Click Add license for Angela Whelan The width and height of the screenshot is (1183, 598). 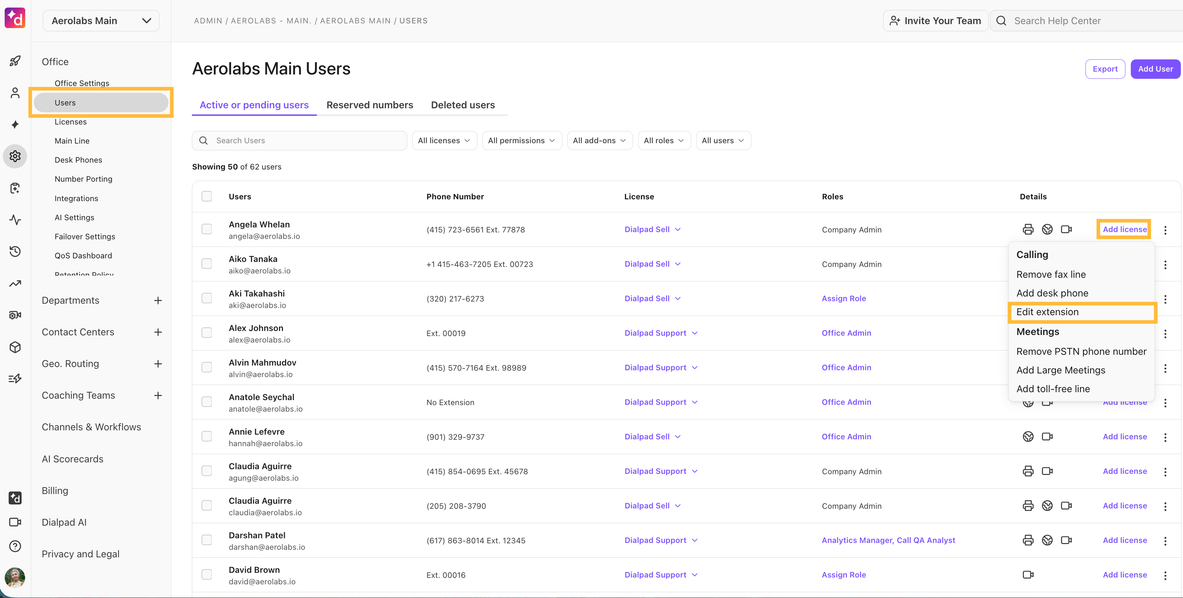pos(1124,230)
